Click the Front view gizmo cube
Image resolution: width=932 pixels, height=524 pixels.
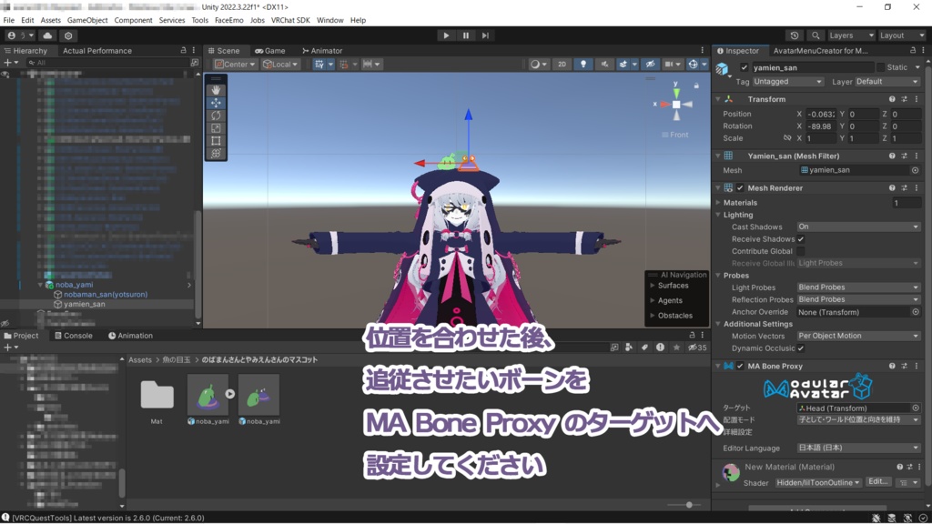[x=674, y=105]
